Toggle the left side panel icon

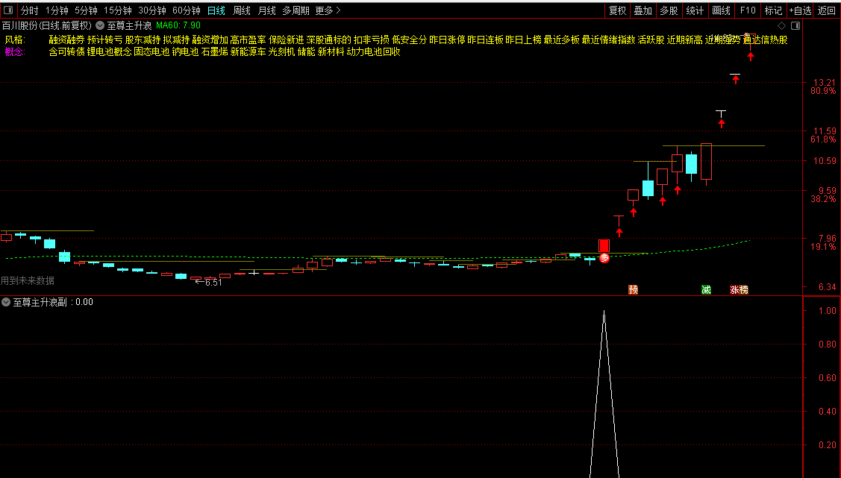[8, 10]
